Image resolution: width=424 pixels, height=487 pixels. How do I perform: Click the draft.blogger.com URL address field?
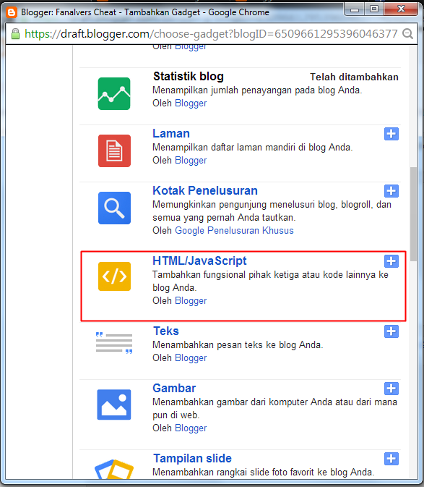[x=211, y=33]
